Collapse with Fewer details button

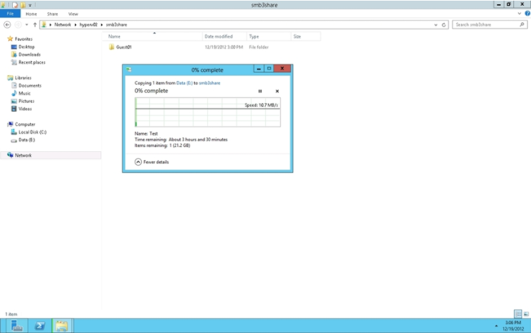[x=152, y=162]
